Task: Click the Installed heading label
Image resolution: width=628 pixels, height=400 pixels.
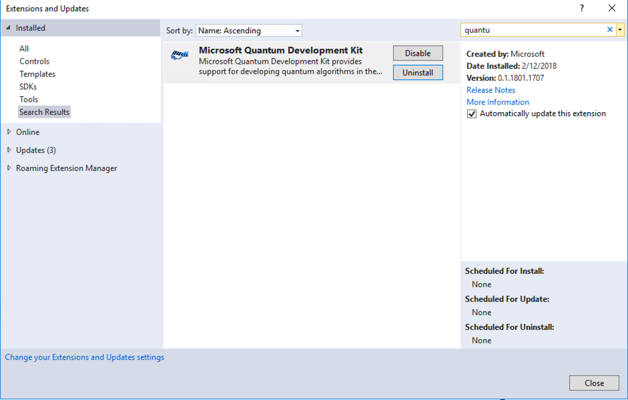Action: [x=30, y=28]
